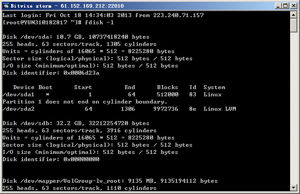The width and height of the screenshot is (300, 194).
Task: Maximize the xterm terminal window
Action: [285, 5]
